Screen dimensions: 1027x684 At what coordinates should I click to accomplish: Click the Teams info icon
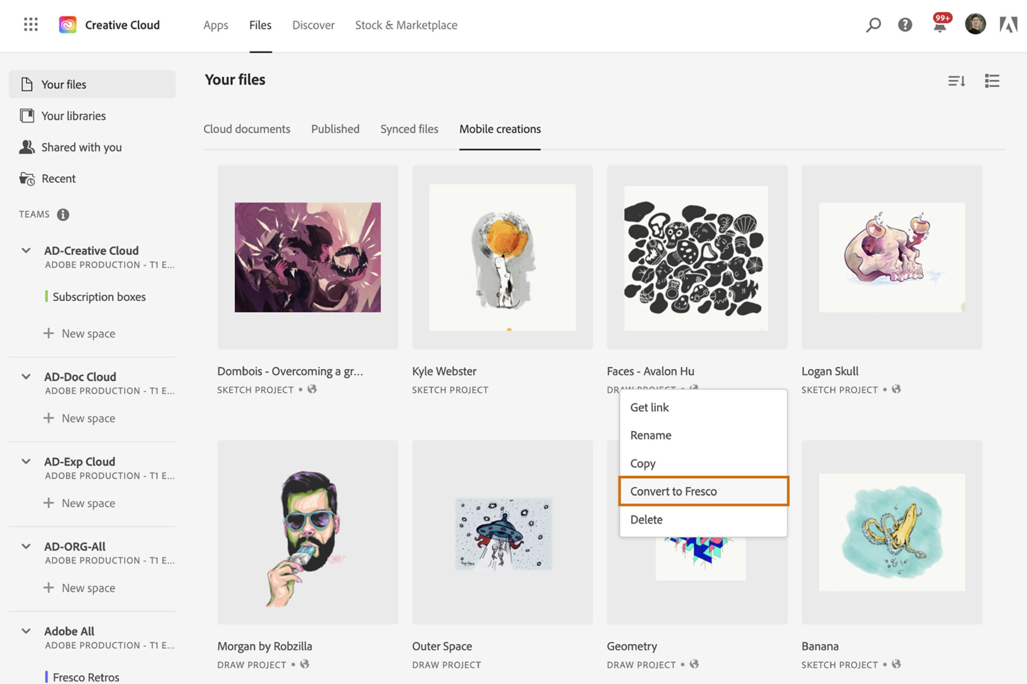[63, 215]
